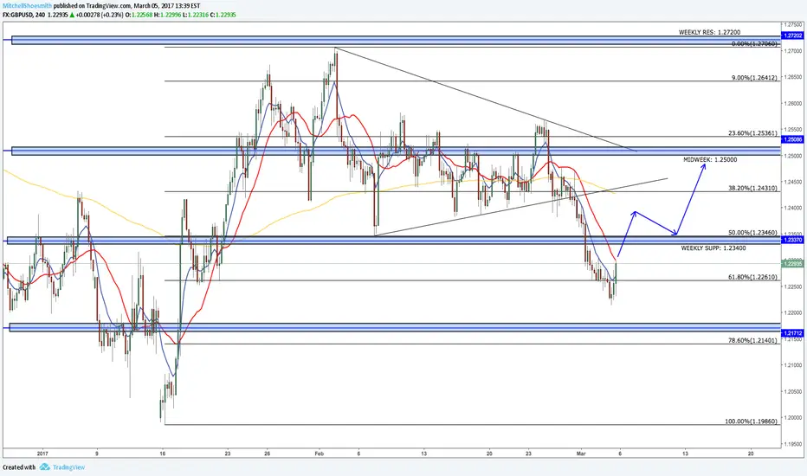Select the 61.80%(1.22610) Fibonacci label
The width and height of the screenshot is (807, 476).
coord(753,277)
